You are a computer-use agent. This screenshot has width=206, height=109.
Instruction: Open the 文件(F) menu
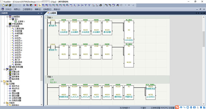point(8,9)
